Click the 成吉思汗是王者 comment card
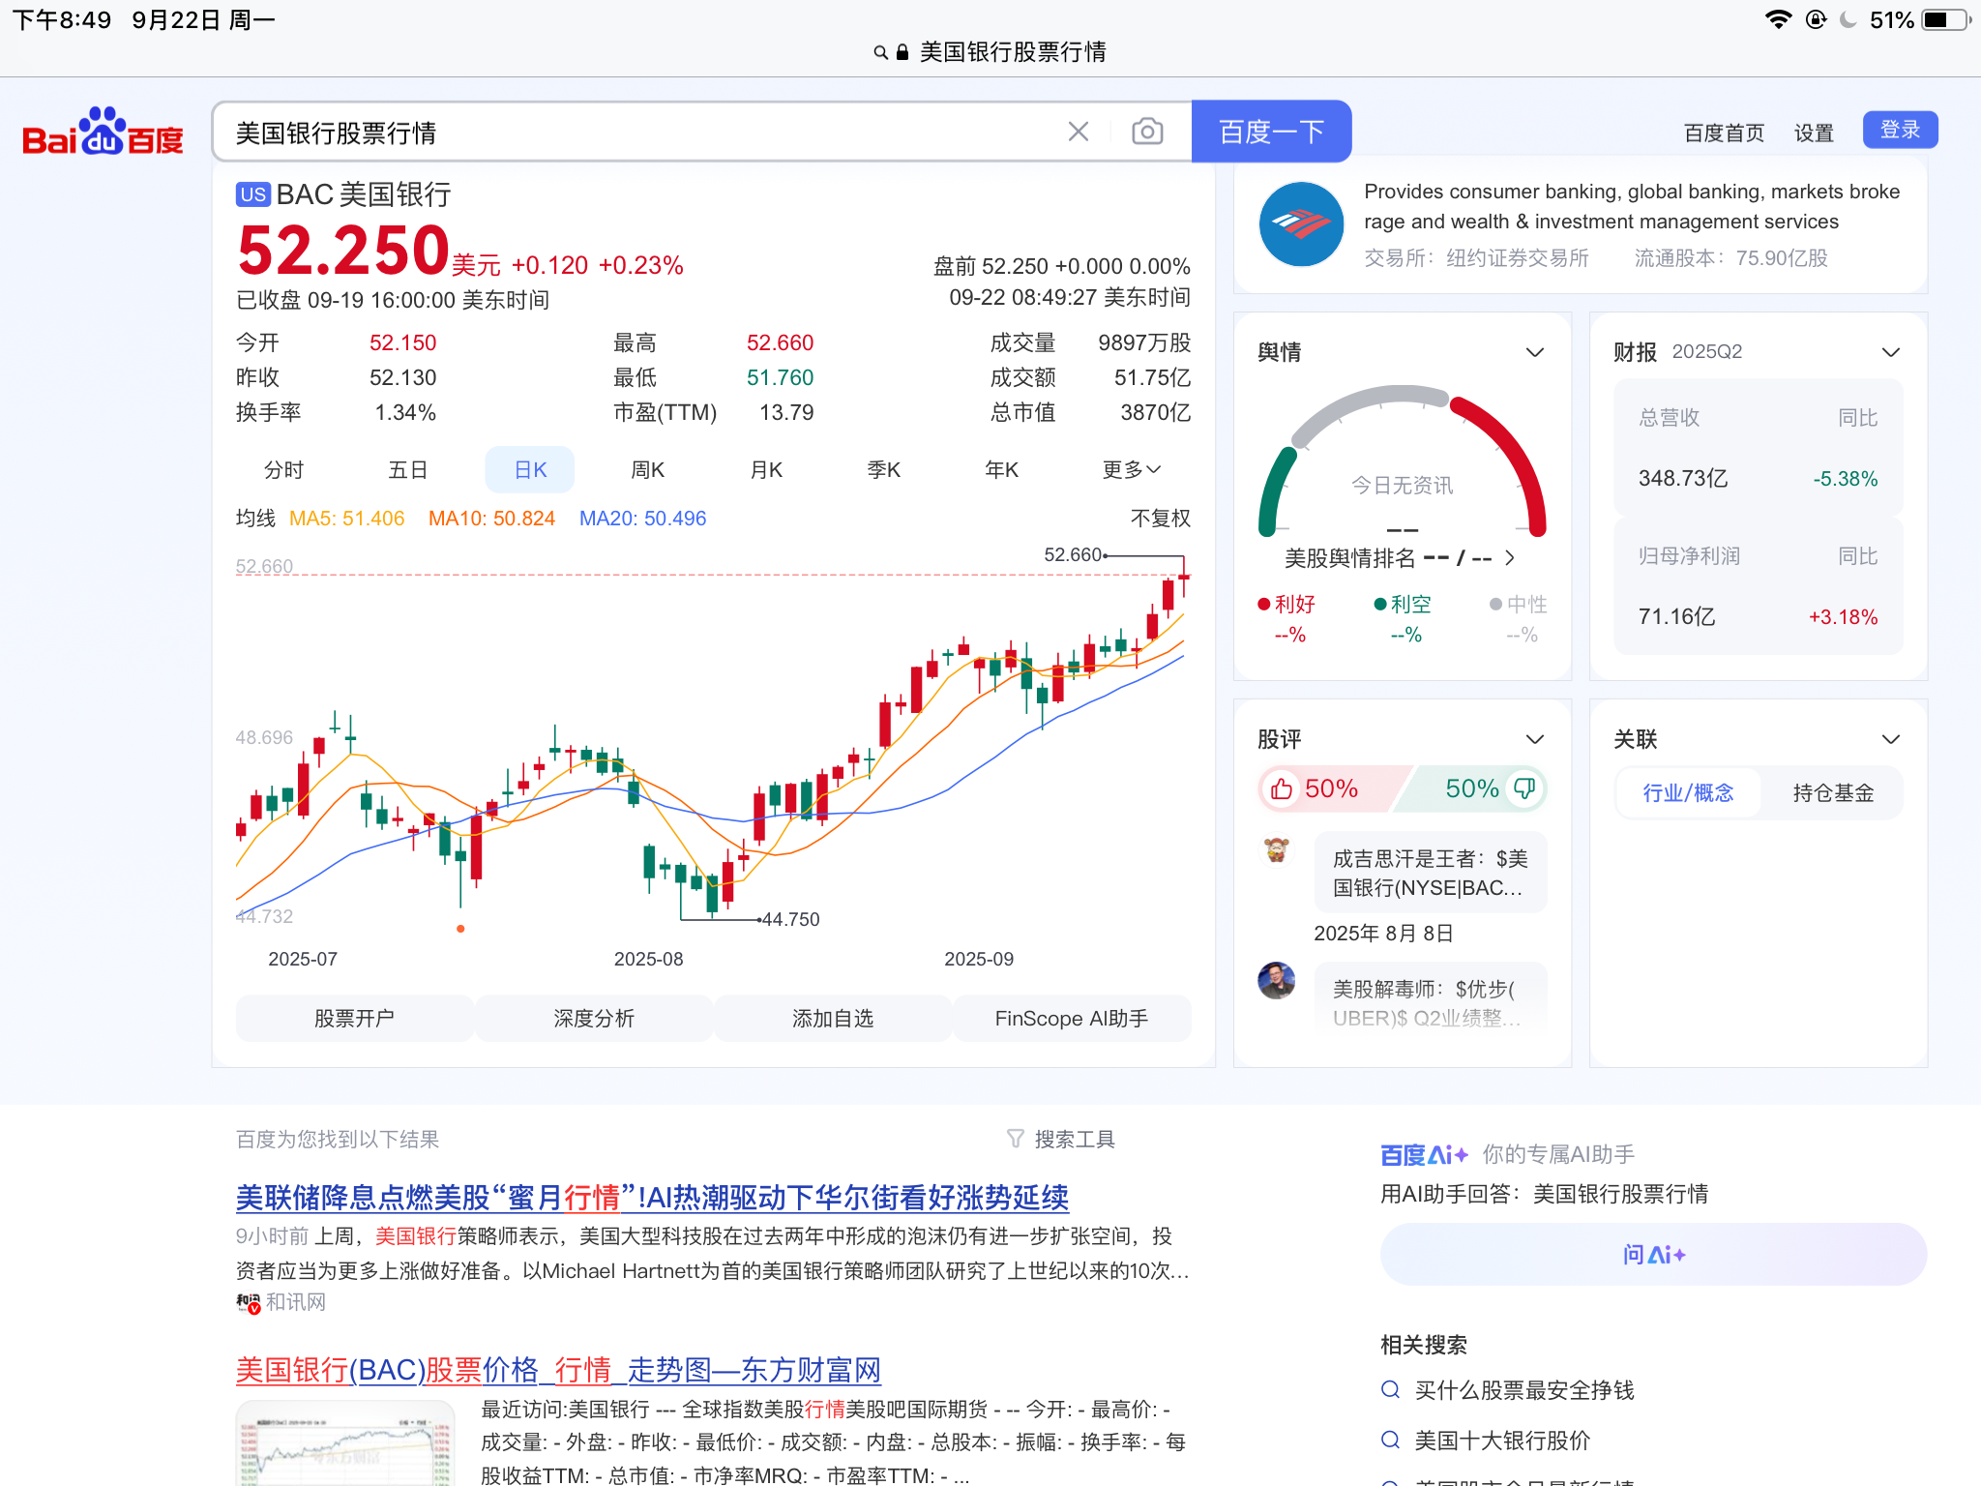The image size is (1981, 1486). 1430,873
